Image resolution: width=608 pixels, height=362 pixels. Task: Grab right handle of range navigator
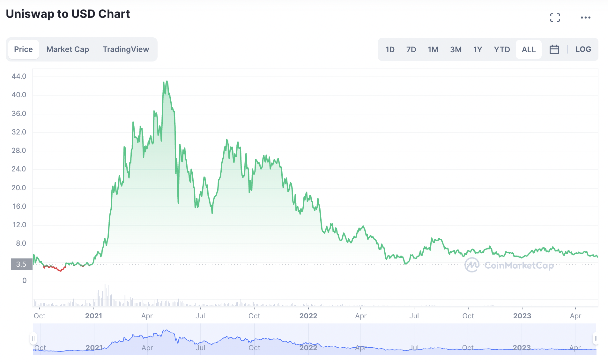point(596,338)
